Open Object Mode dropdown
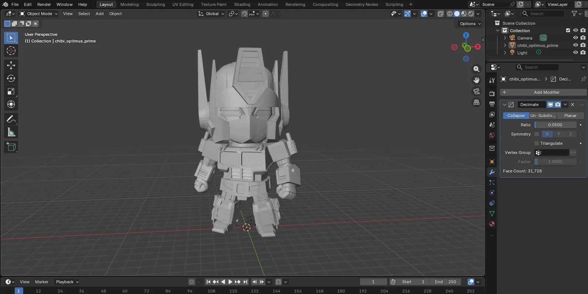Viewport: 588px width, 294px height. 39,14
